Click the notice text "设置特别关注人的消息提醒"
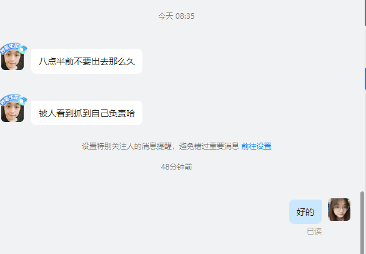This screenshot has width=366, height=254. (127, 146)
